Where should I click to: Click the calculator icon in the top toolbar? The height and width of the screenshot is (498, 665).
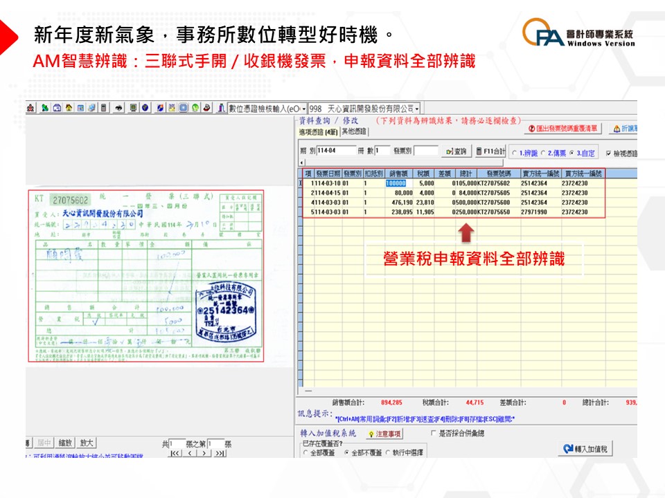coord(104,108)
